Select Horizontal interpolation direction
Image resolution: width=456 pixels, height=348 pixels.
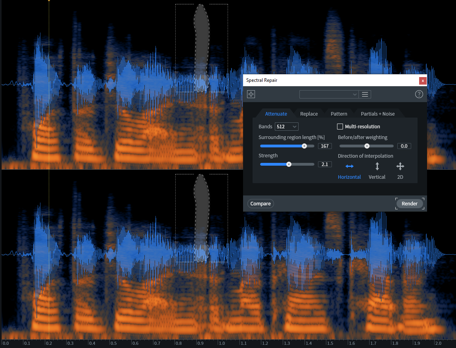click(349, 171)
